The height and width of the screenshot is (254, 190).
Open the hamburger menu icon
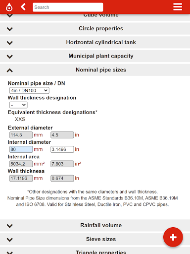coord(178,7)
